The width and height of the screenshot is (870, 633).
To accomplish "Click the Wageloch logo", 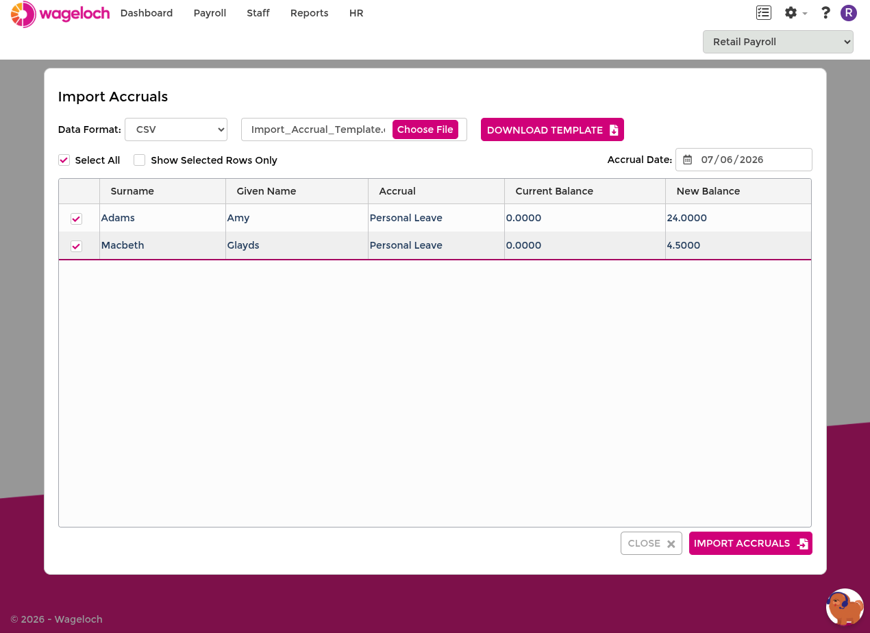I will coord(60,14).
